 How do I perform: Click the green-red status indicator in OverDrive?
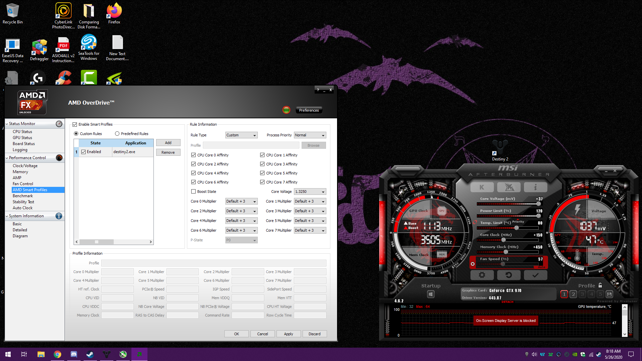286,110
